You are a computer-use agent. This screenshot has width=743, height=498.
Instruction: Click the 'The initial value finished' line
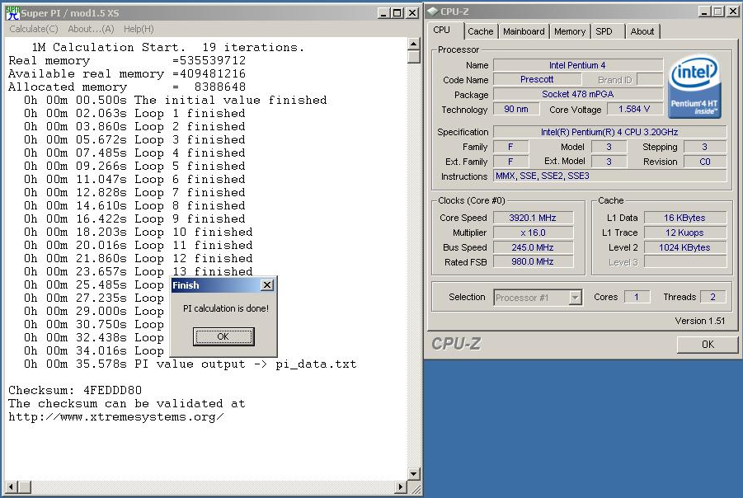coord(176,100)
